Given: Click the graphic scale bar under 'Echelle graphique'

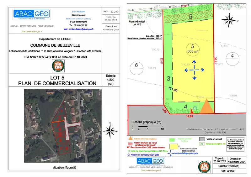Looking at the screenshot, I should pos(147,126).
